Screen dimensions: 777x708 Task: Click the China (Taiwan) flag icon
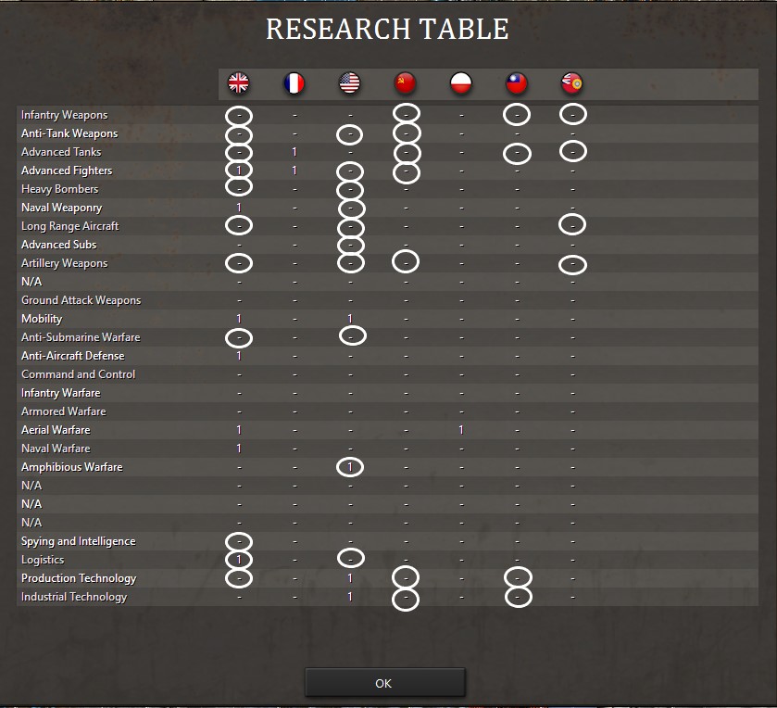517,82
